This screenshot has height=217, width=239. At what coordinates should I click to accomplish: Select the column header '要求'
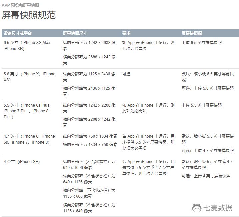126,33
